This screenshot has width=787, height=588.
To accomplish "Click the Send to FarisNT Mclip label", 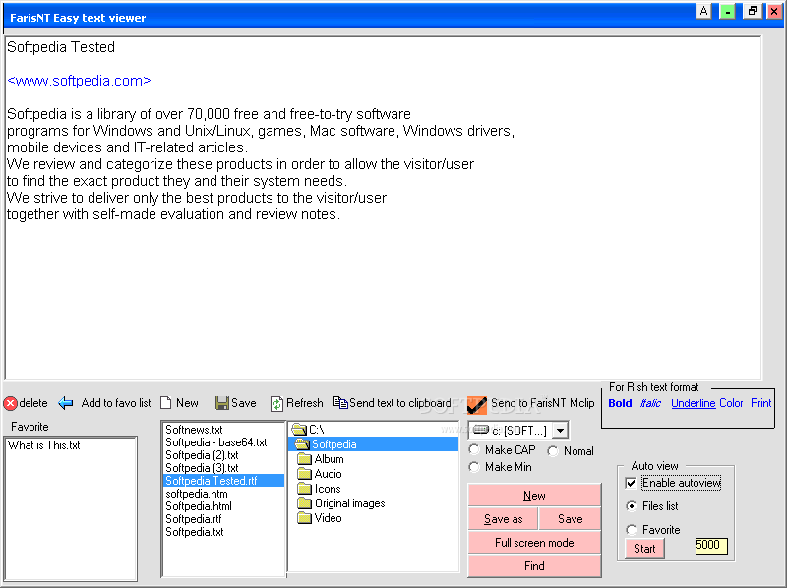I will click(x=543, y=403).
